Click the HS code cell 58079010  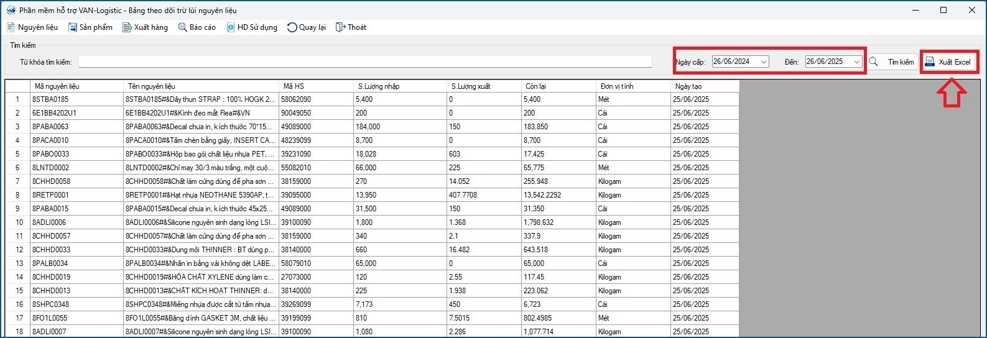pos(317,263)
